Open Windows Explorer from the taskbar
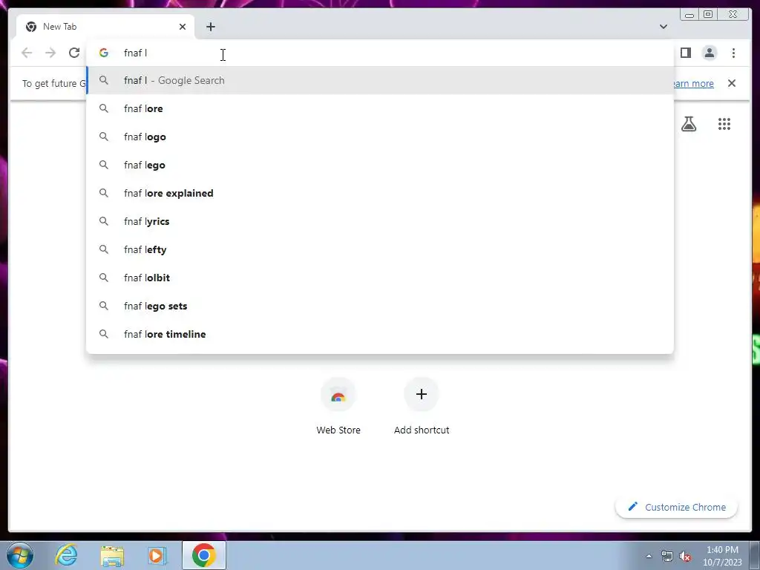 112,555
